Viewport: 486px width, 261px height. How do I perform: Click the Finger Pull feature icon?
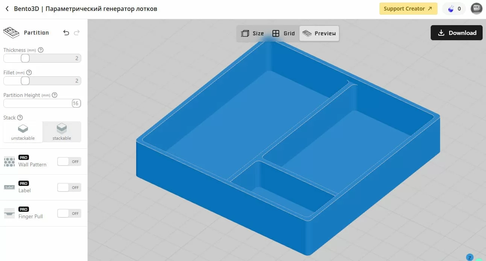click(x=9, y=213)
